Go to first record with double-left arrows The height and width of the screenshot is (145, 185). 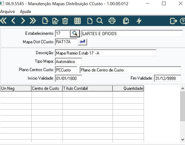pos(3,21)
